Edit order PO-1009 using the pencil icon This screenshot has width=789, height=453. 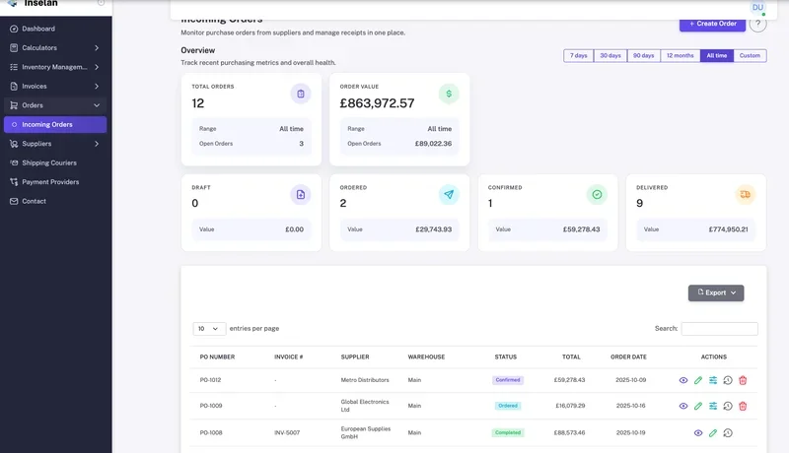tap(698, 406)
